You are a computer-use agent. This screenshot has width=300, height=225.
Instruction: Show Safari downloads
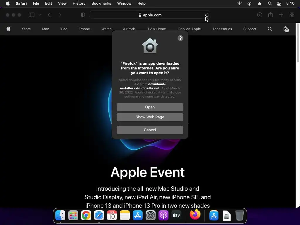click(260, 15)
